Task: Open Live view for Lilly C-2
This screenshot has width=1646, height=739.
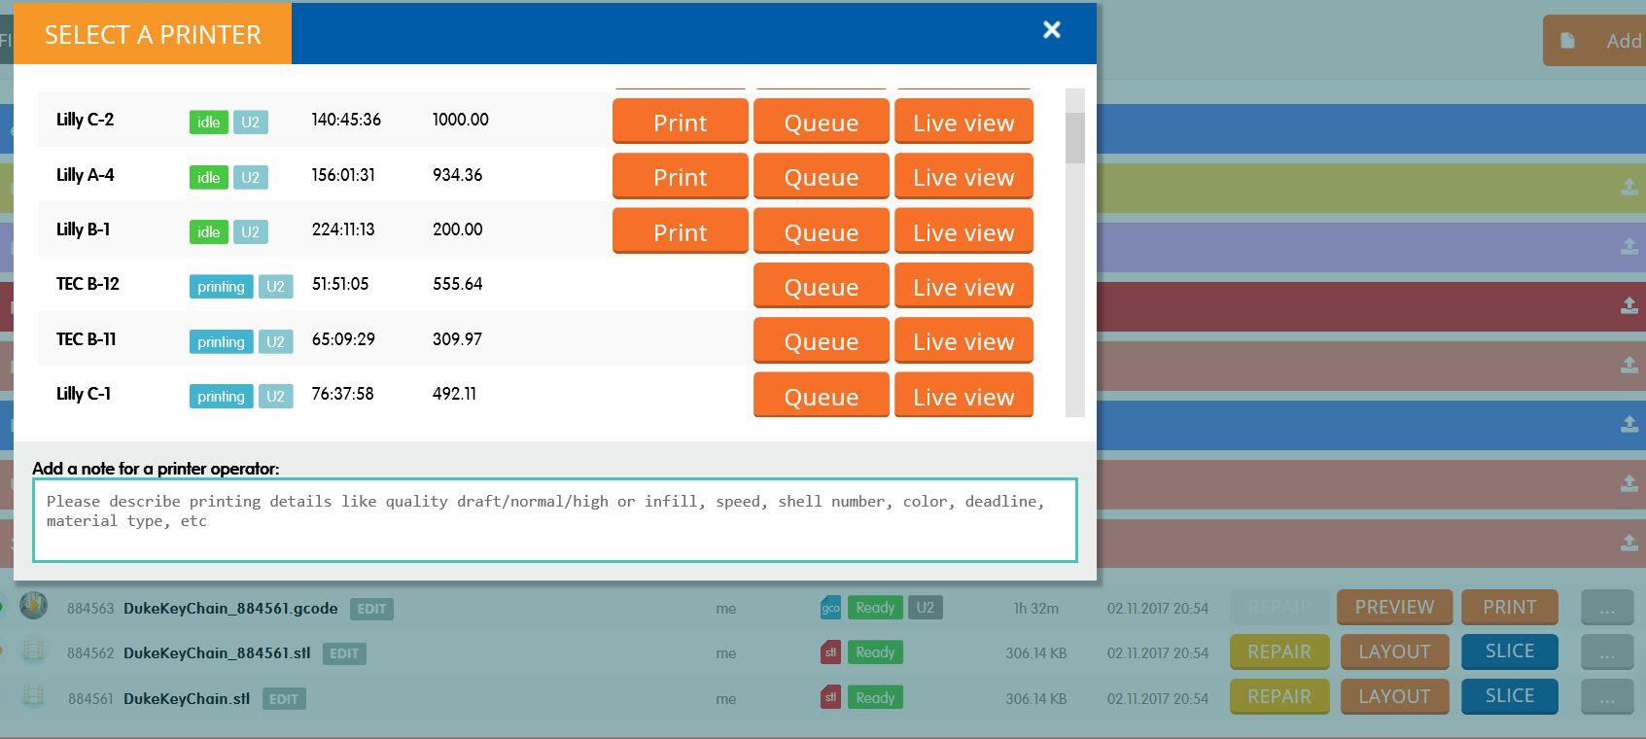Action: (963, 122)
